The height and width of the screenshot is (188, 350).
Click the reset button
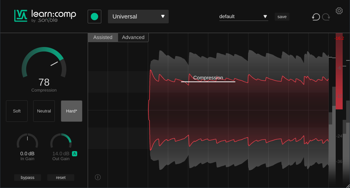61,178
